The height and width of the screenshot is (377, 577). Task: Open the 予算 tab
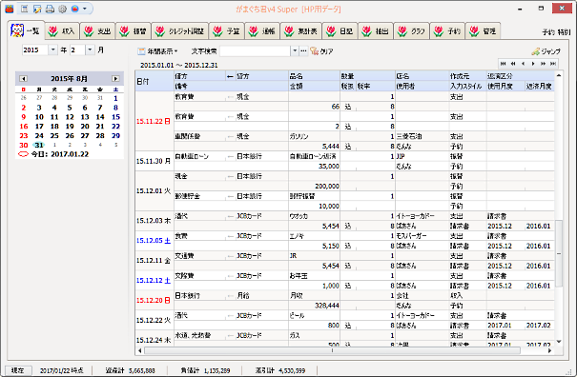(x=227, y=31)
